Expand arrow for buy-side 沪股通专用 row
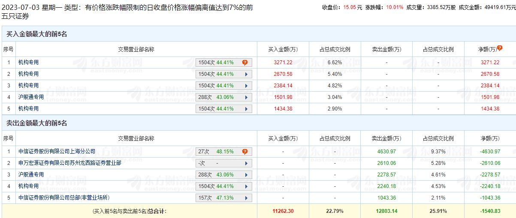Screen dimensions: 516x218 (246, 97)
